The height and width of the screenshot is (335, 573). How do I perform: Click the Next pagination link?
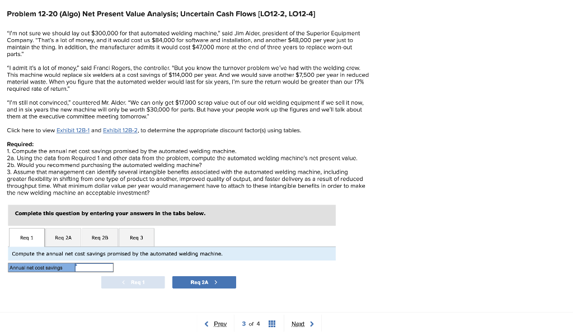pyautogui.click(x=298, y=324)
